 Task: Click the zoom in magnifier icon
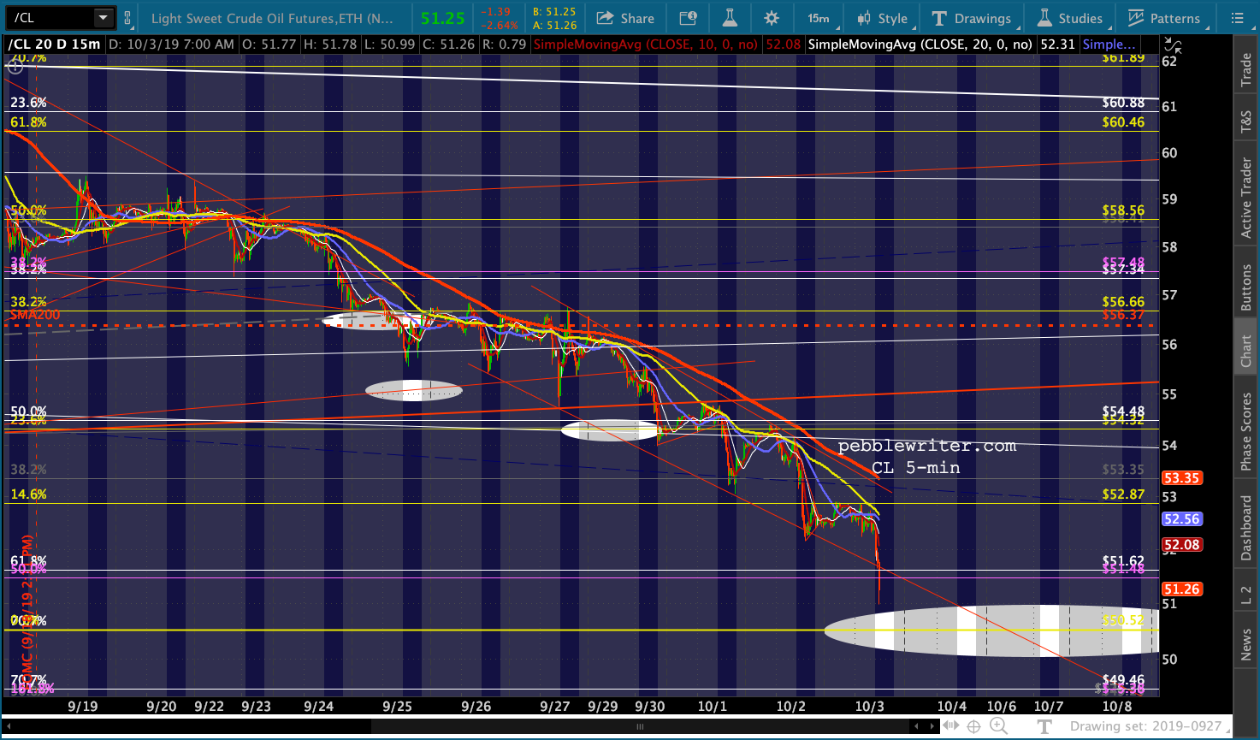(997, 726)
